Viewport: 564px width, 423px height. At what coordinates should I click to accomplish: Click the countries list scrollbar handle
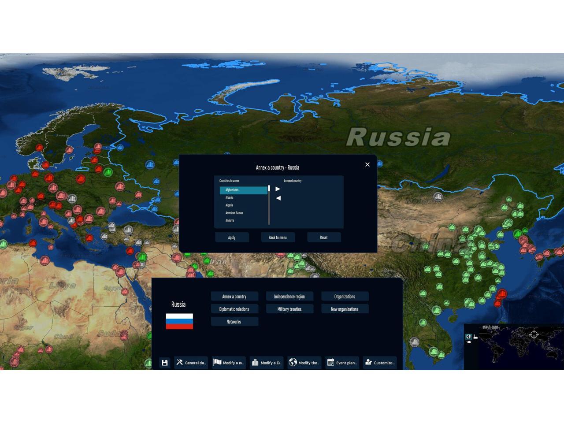pos(269,189)
